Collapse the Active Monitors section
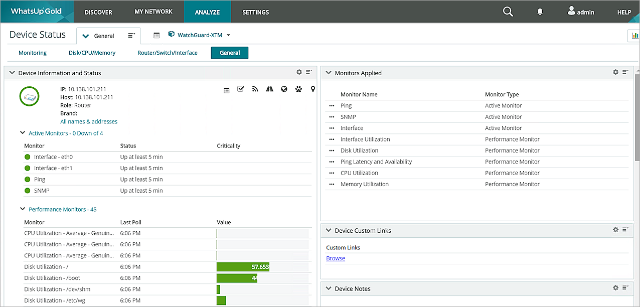640x307 pixels. click(23, 133)
